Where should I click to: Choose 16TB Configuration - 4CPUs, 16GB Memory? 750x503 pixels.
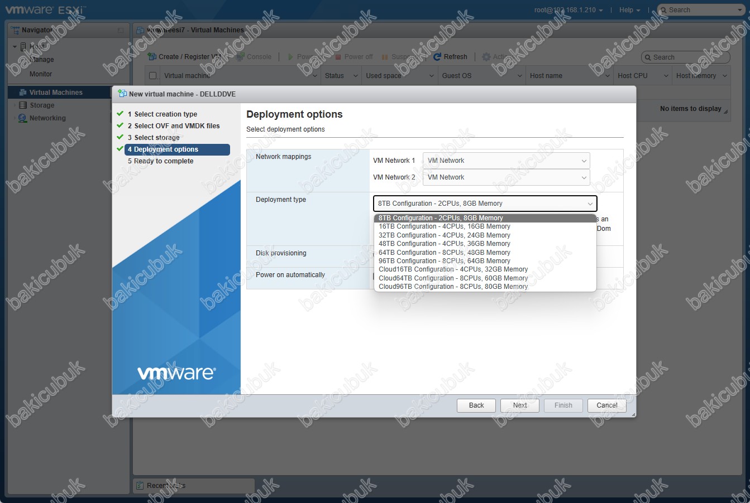[485, 226]
